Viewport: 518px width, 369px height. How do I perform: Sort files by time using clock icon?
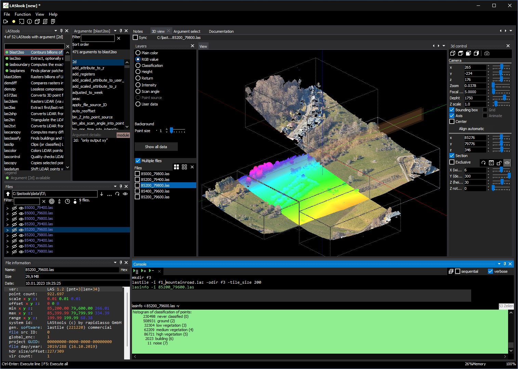67,201
